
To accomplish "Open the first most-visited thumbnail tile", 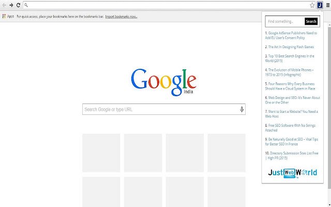I will click(x=101, y=153).
